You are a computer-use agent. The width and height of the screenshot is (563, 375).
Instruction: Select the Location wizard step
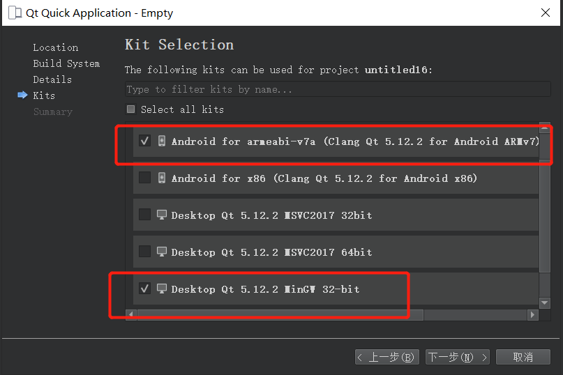click(x=56, y=47)
